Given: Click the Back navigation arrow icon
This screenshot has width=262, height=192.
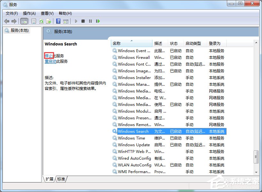Looking at the screenshot, I should tap(7, 21).
